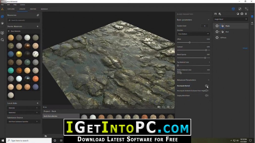Click the Windows taskbar search box

tap(29, 140)
